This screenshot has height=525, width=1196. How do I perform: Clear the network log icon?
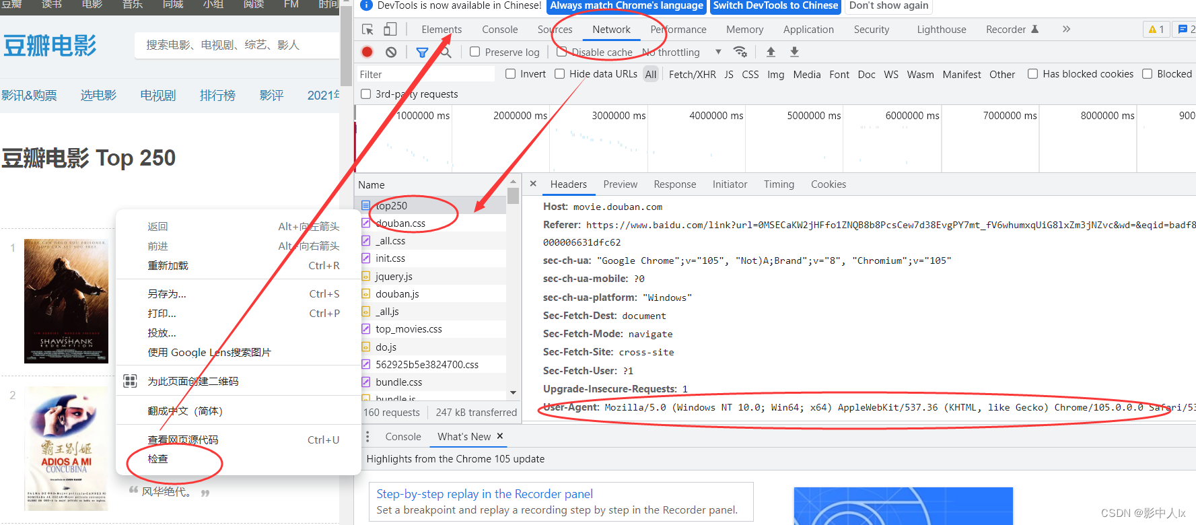391,52
